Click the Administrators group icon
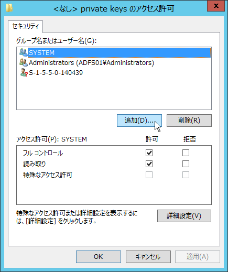This screenshot has width=228, height=272. (24, 62)
